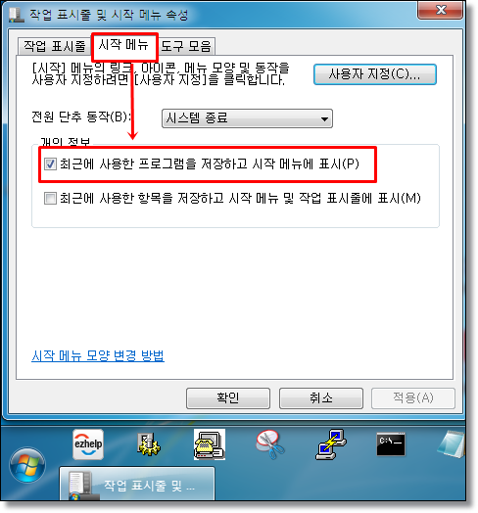The height and width of the screenshot is (513, 478).
Task: Open the ezhelp taskbar icon
Action: tap(88, 443)
